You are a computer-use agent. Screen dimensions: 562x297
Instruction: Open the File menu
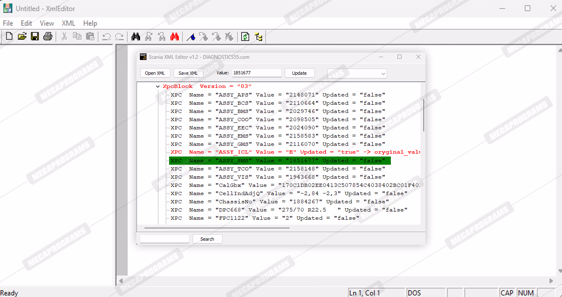(x=8, y=23)
